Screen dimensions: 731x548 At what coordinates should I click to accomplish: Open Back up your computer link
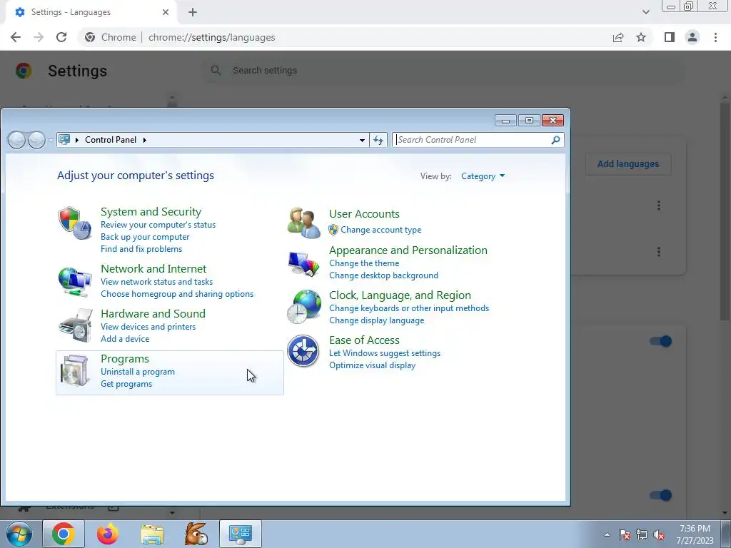(145, 237)
